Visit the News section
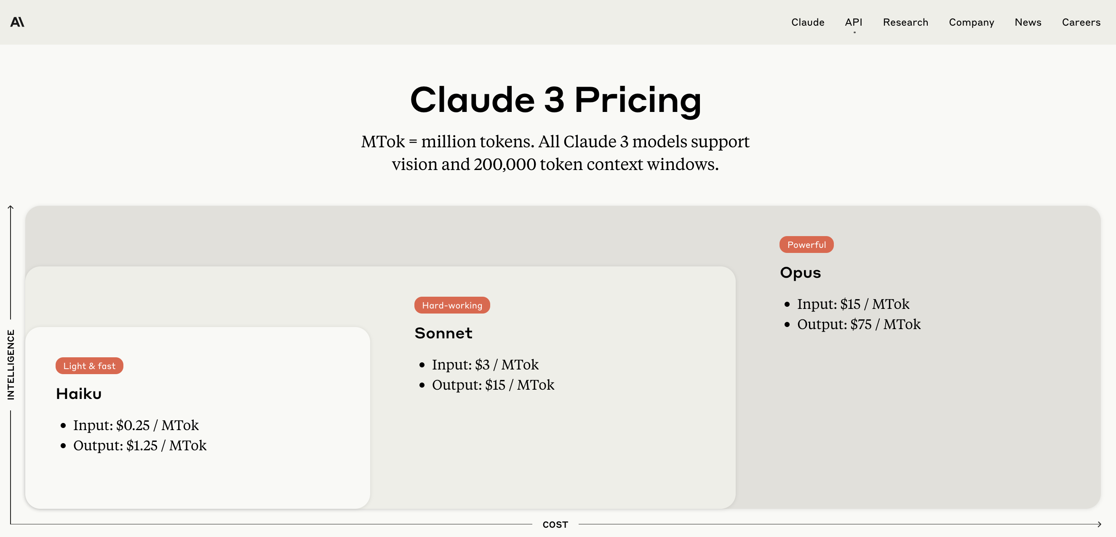This screenshot has width=1116, height=537. [x=1028, y=22]
